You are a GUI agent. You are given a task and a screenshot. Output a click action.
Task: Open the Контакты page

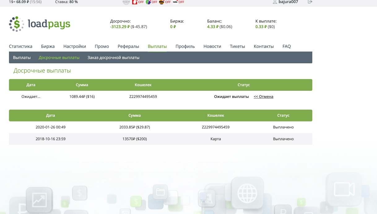(x=264, y=46)
